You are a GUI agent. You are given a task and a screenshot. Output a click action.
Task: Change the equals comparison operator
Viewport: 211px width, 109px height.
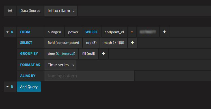point(132,32)
